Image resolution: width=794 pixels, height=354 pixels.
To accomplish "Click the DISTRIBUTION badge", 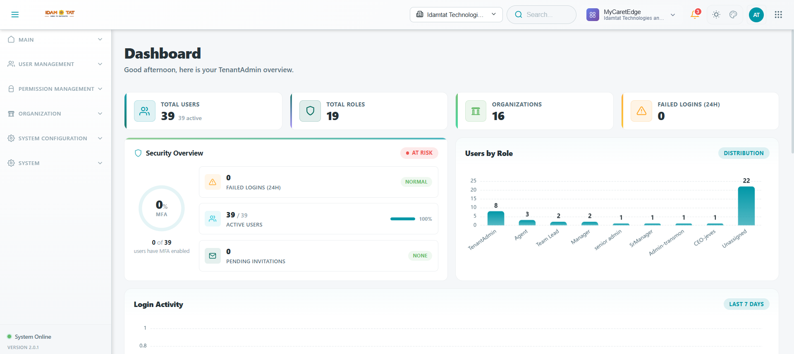I will (744, 153).
